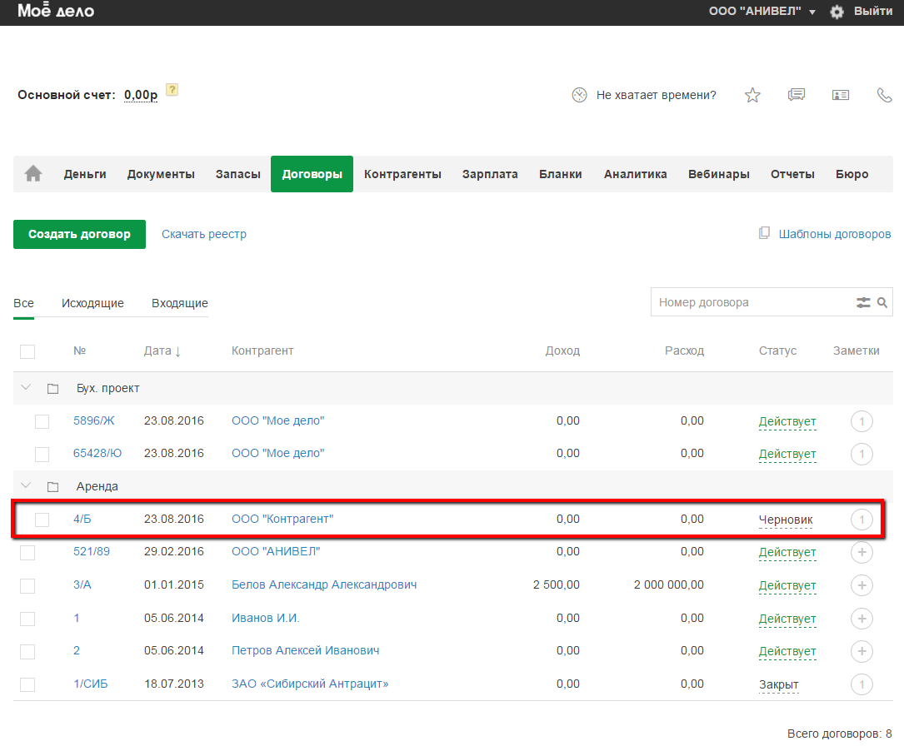The width and height of the screenshot is (904, 746).
Task: Click the search magnifier icon
Action: (x=882, y=303)
